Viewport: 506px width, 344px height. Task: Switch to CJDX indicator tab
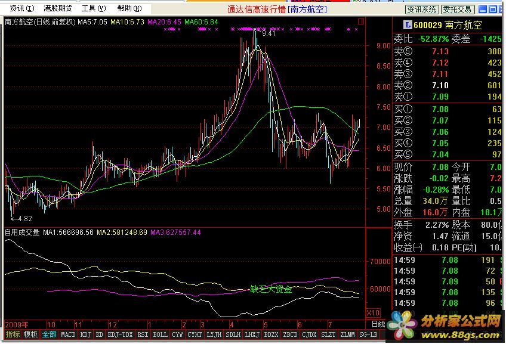[x=309, y=334]
